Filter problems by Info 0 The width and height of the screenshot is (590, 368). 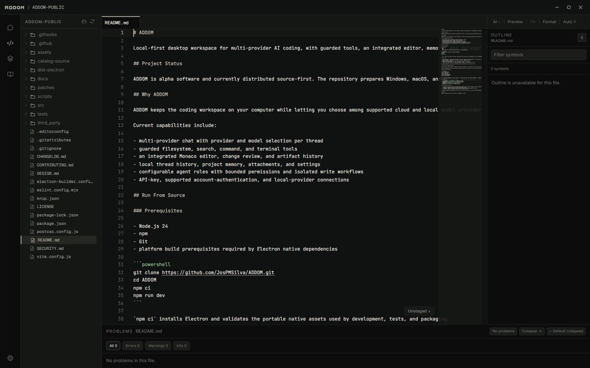[181, 346]
